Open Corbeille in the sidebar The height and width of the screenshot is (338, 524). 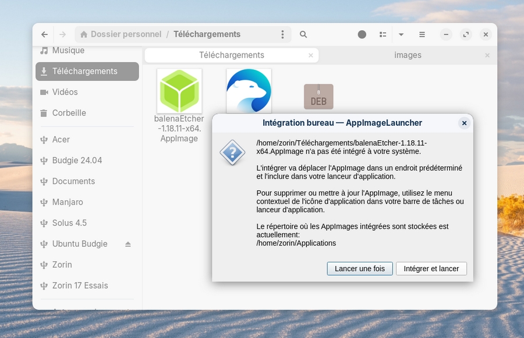pos(69,113)
